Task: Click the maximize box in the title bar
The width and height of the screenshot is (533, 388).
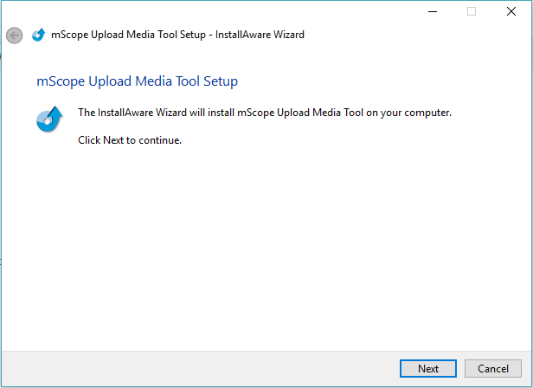Action: [x=472, y=11]
